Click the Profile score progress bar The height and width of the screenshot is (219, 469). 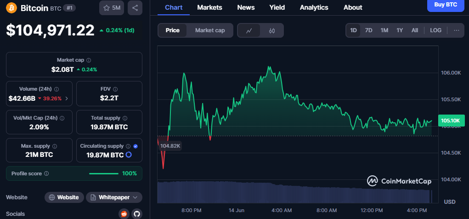point(104,173)
